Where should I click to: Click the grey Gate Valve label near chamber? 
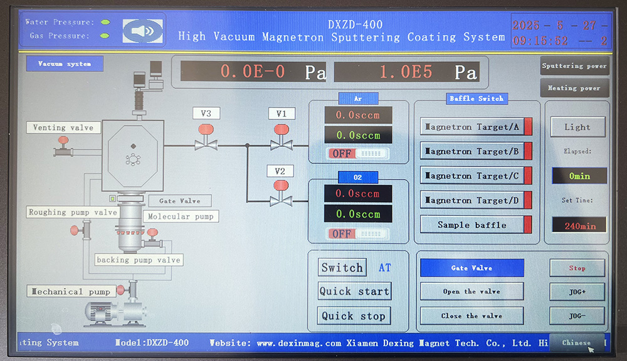(180, 201)
